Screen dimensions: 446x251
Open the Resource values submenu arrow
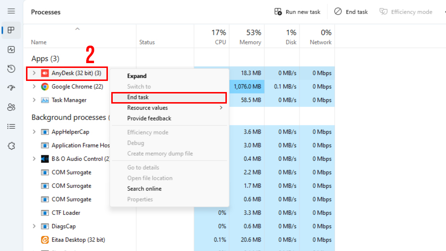pyautogui.click(x=221, y=108)
